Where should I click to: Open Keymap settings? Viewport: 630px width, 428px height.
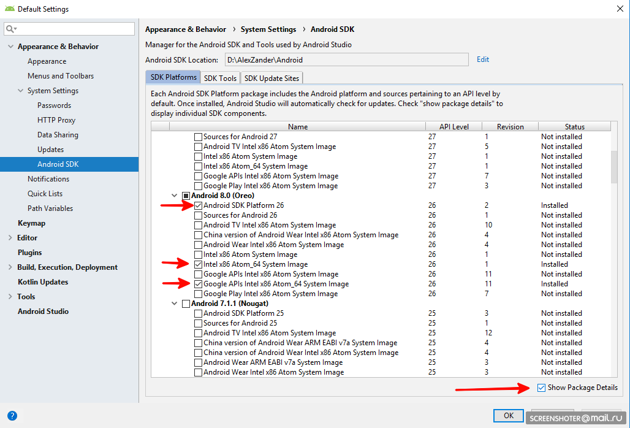(31, 223)
